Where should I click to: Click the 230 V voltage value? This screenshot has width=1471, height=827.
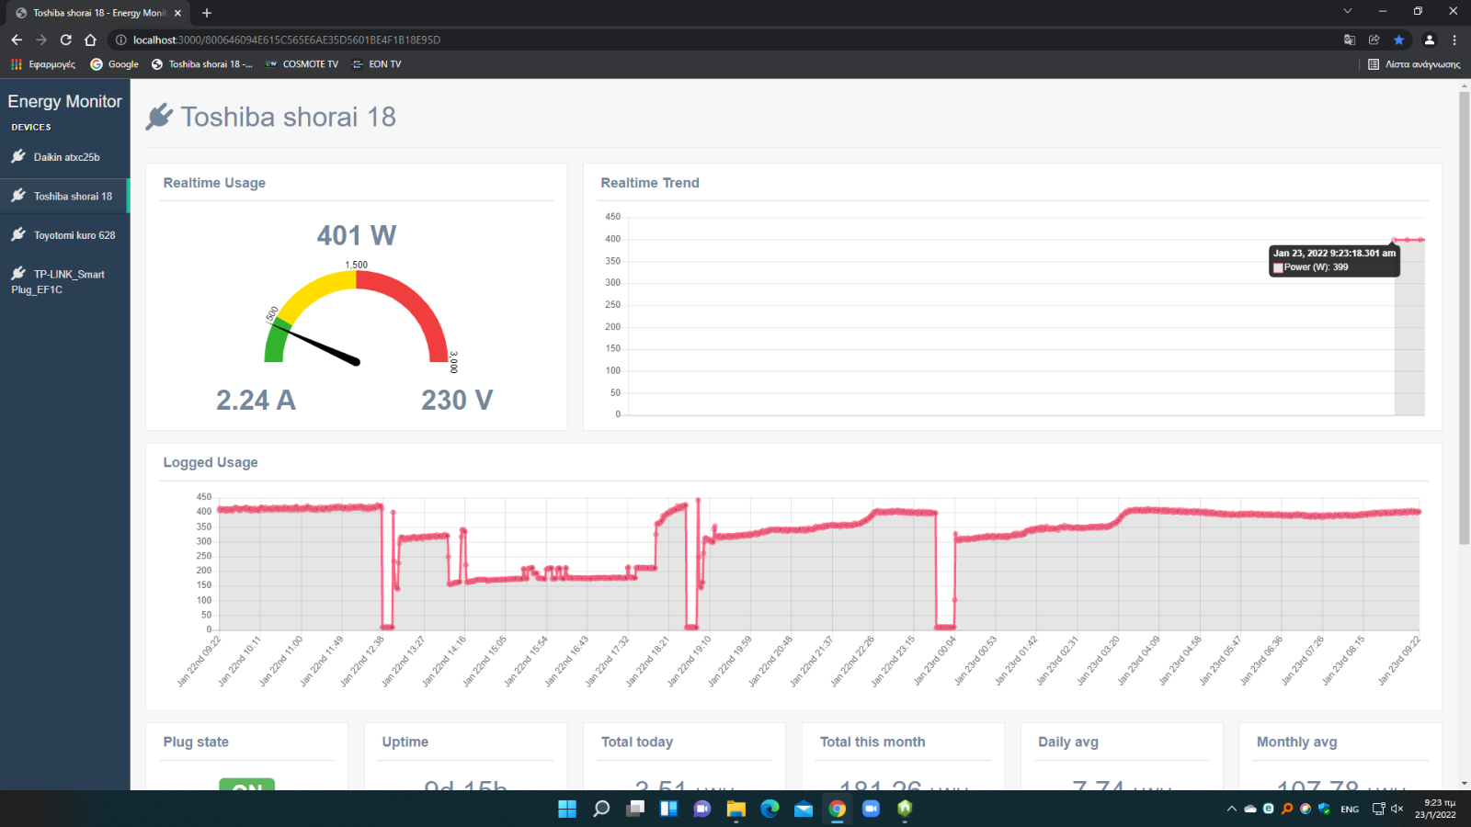coord(457,401)
